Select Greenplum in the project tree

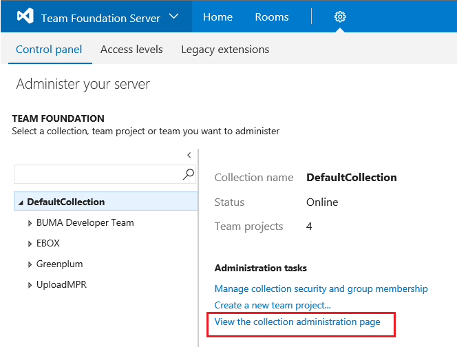click(x=59, y=264)
